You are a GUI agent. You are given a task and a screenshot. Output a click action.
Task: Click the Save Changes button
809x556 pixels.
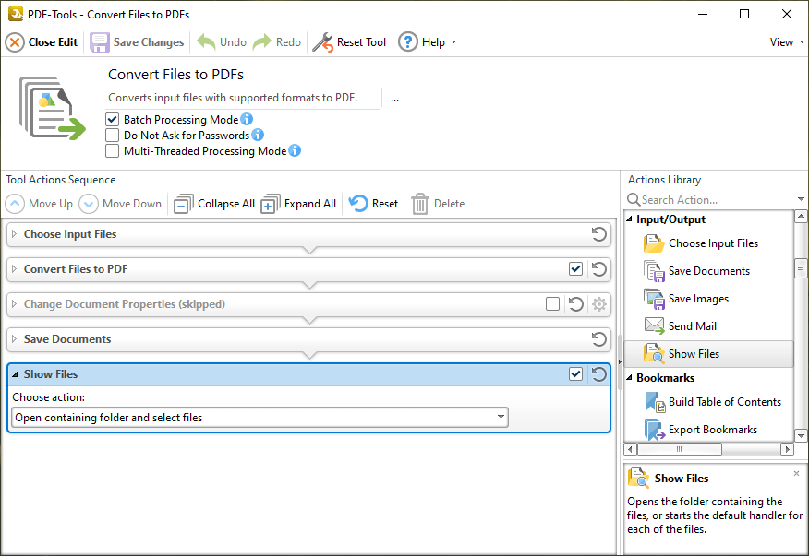click(137, 41)
